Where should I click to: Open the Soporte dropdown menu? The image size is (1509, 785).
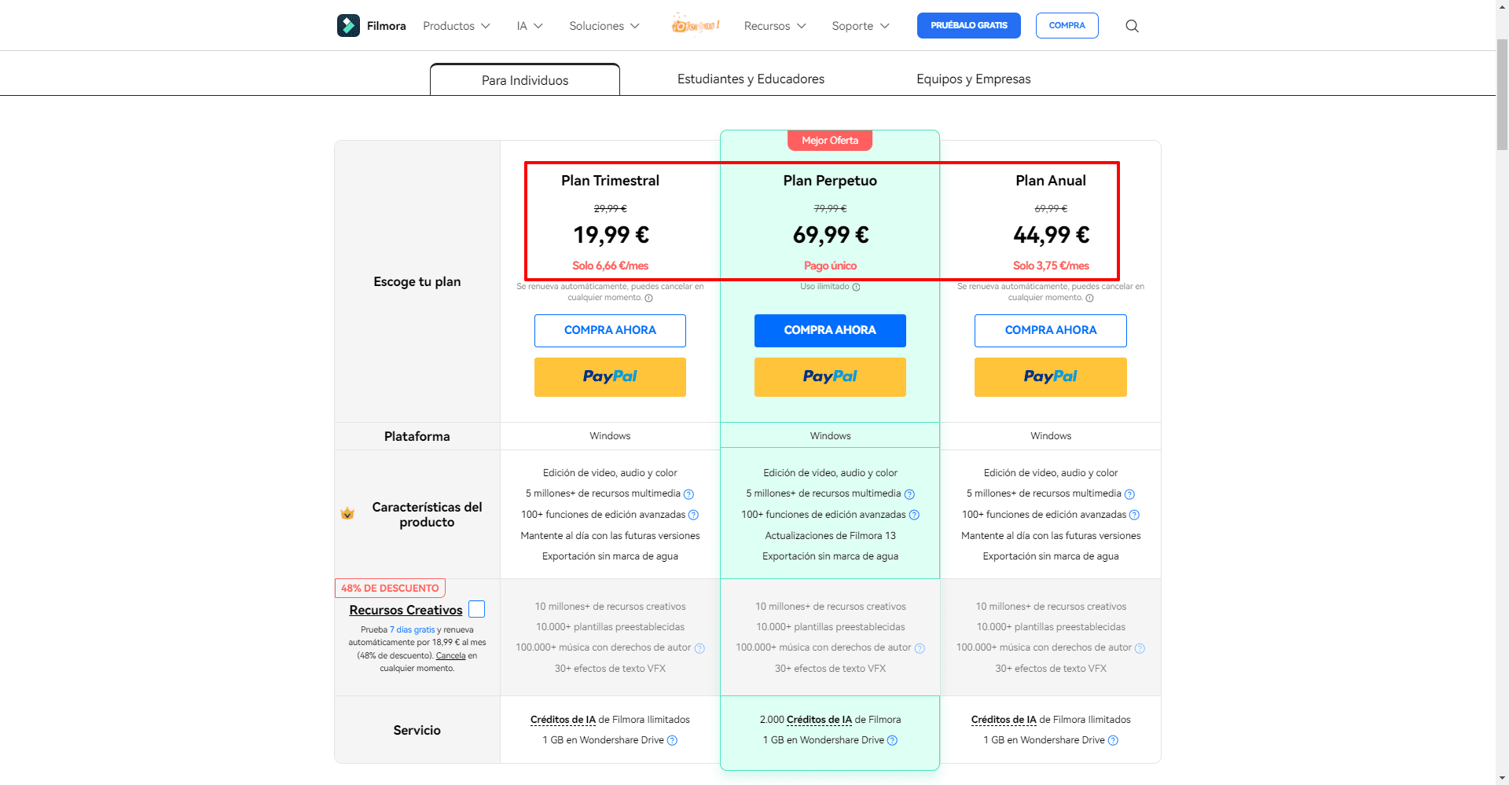pos(861,26)
